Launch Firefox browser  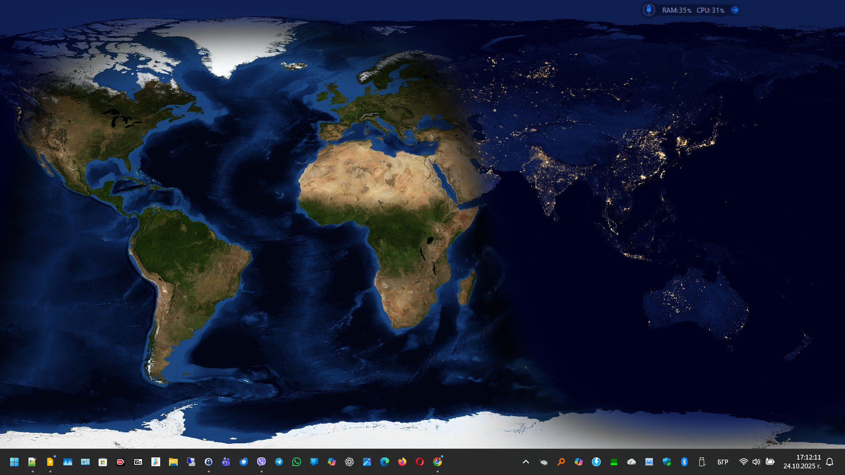(x=402, y=462)
